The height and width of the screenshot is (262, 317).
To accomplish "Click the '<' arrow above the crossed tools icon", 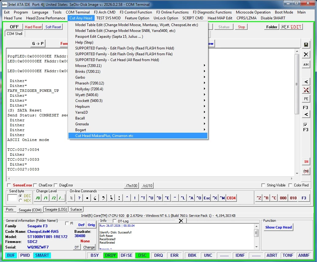I will pos(306,82).
